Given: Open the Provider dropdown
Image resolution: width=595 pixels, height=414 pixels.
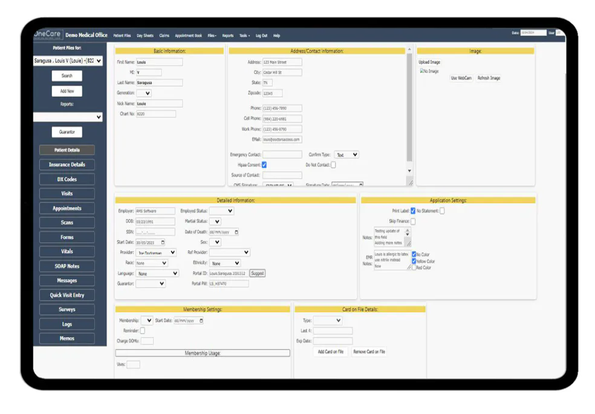Looking at the screenshot, I should (x=157, y=252).
